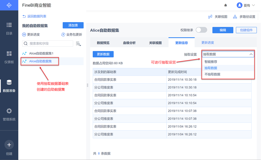The image size is (261, 160).
Task: Switch to the 关联视图 tab
Action: 156,43
